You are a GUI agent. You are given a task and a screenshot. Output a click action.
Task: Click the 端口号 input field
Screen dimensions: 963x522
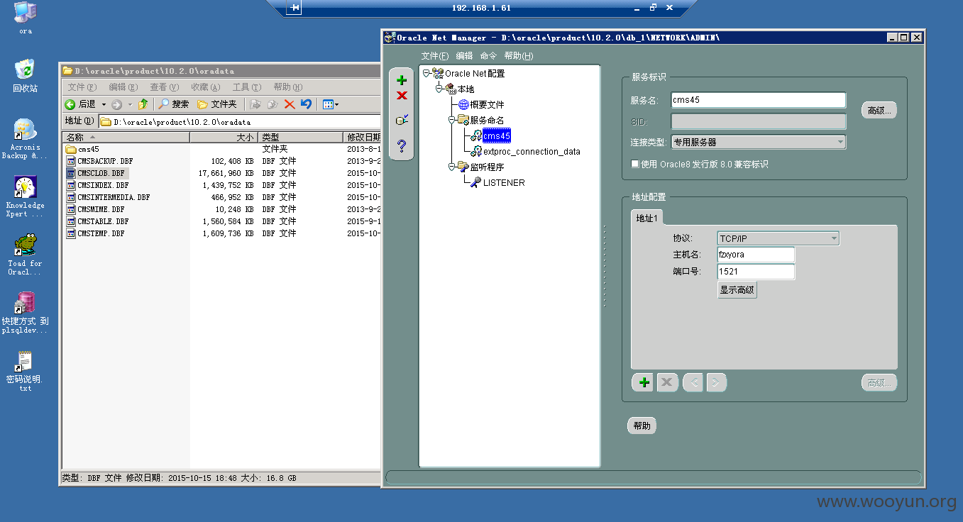pyautogui.click(x=756, y=272)
